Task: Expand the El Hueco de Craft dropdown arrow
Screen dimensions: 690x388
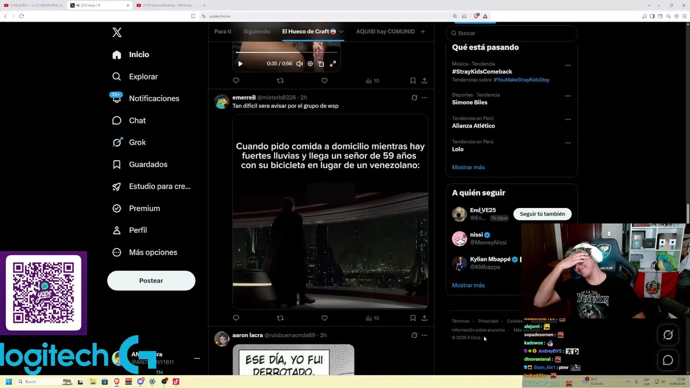Action: (x=341, y=32)
